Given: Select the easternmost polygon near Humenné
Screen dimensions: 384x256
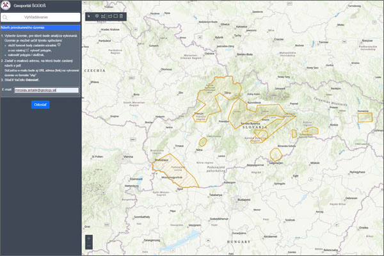Looking at the screenshot, I should coord(365,116).
